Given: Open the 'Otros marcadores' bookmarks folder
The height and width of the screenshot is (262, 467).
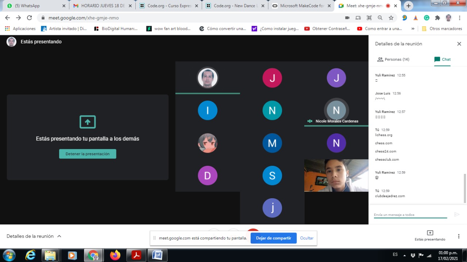Looking at the screenshot, I should 442,28.
